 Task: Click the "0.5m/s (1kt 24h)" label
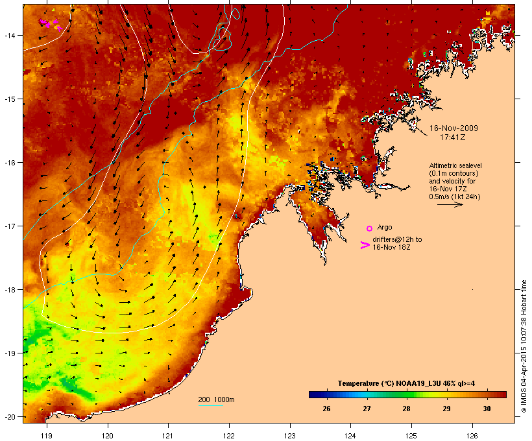click(x=455, y=197)
